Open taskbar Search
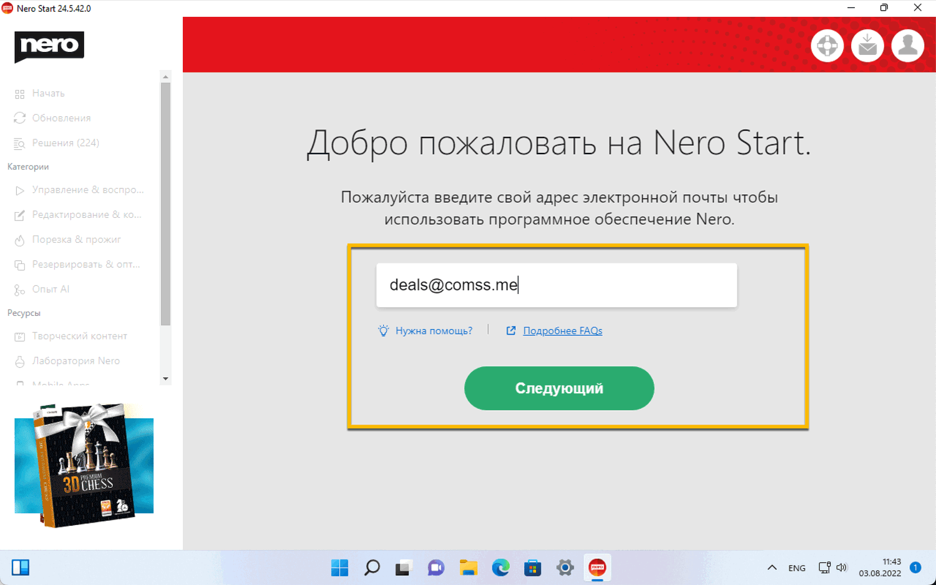The width and height of the screenshot is (936, 585). (372, 568)
